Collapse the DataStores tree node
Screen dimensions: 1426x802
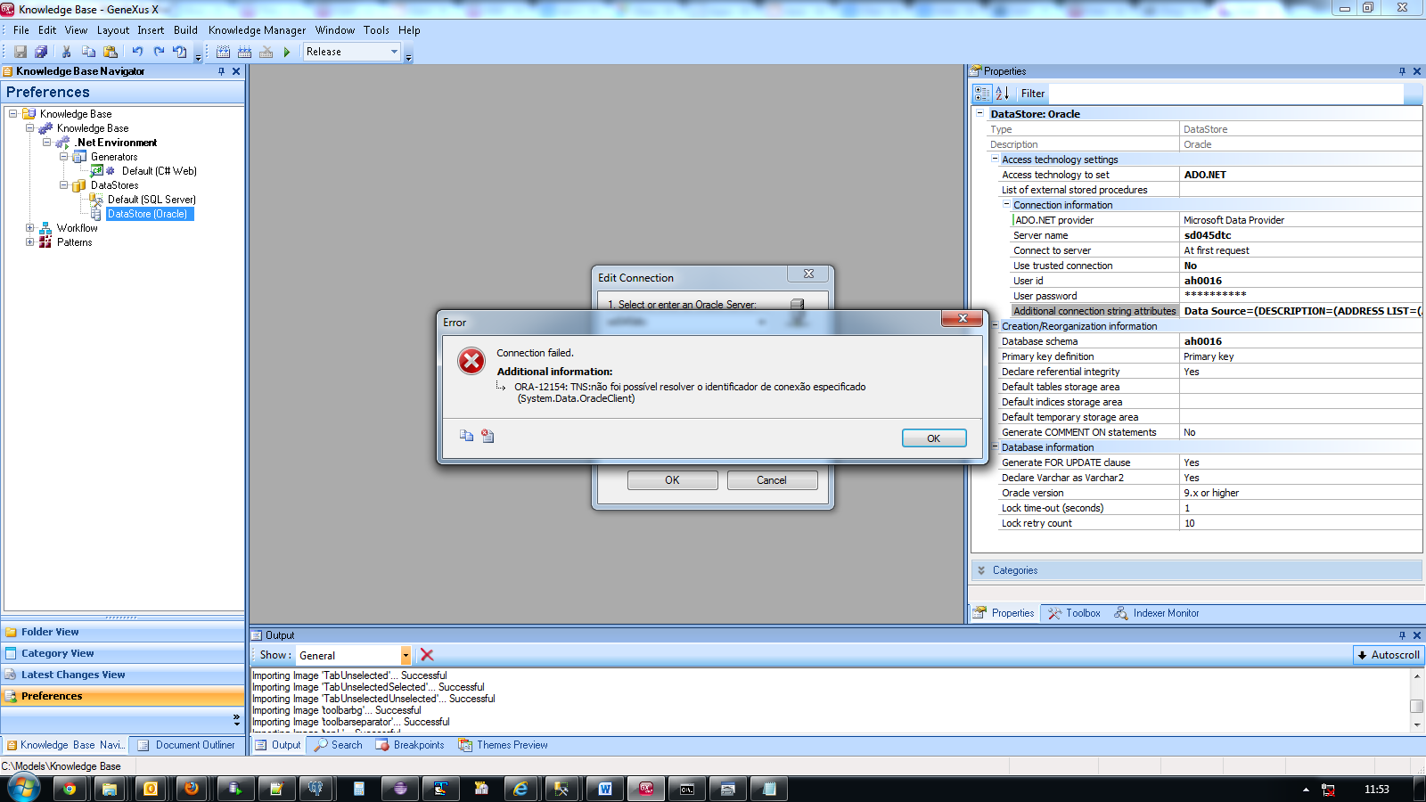click(x=63, y=185)
